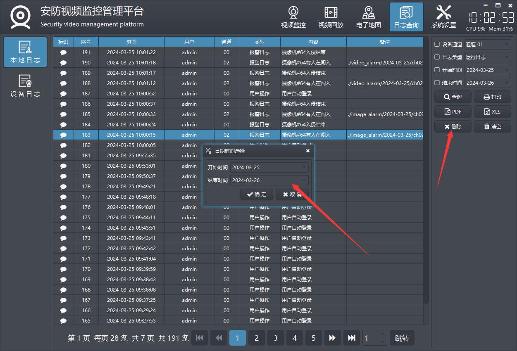Enable the 设备通道 device channel filter checkbox
Screen dimensions: 517x351
(x=437, y=44)
